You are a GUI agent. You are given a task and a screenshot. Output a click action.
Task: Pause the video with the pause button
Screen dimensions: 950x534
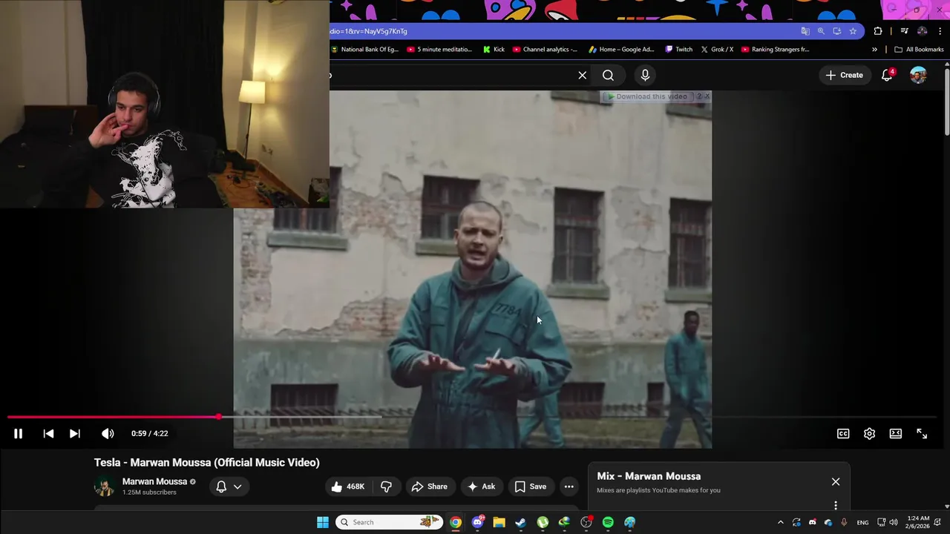pyautogui.click(x=19, y=434)
